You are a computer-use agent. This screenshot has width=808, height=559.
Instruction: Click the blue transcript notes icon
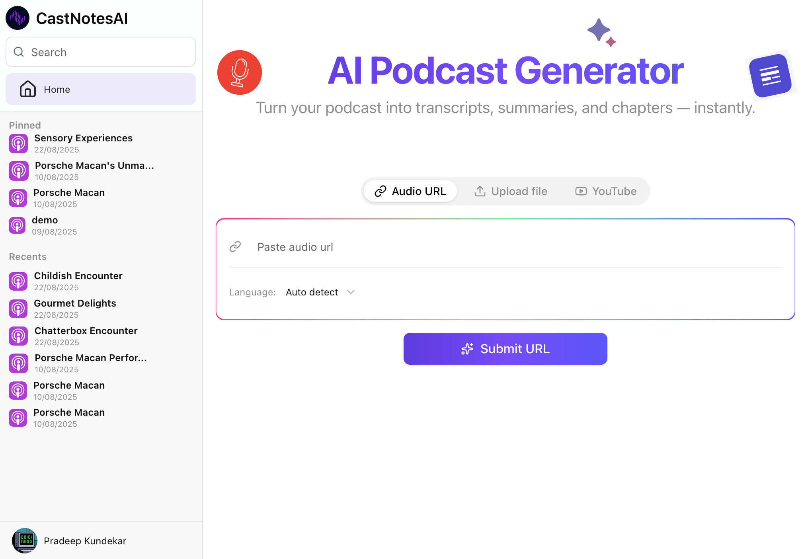(x=770, y=75)
